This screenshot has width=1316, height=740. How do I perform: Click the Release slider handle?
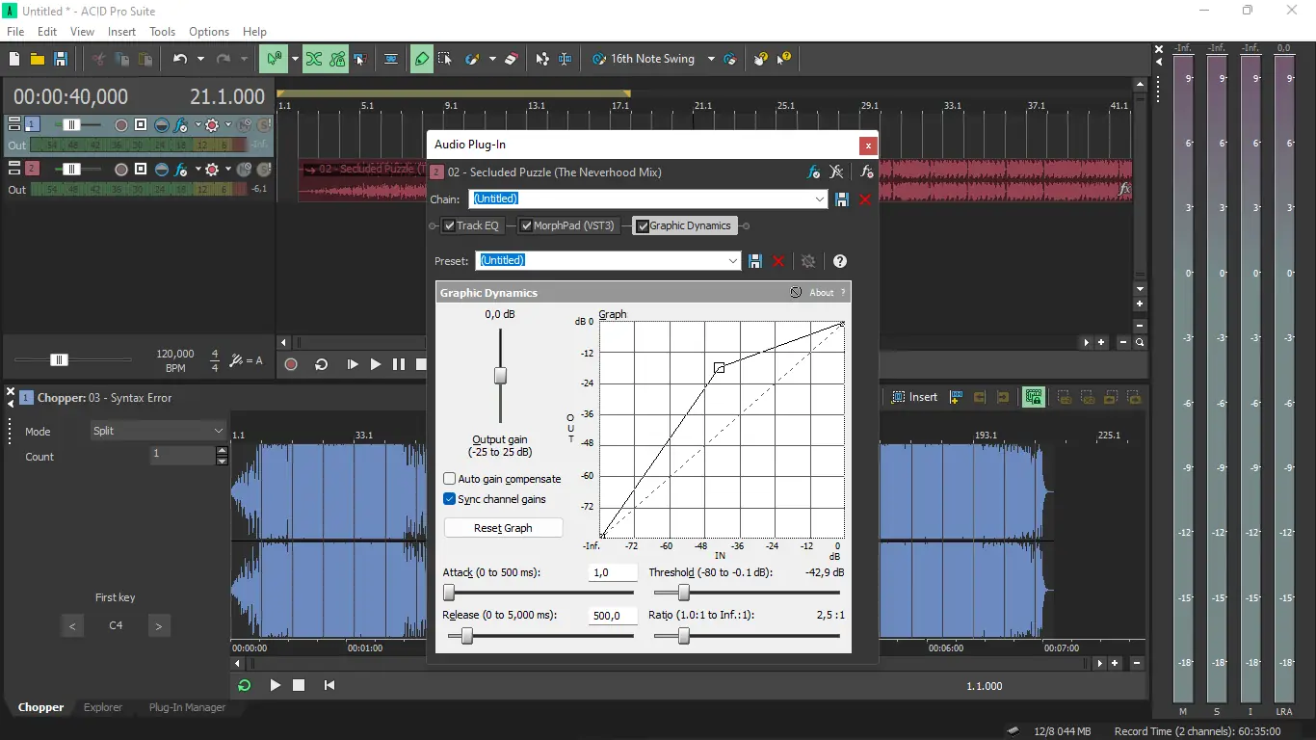468,636
